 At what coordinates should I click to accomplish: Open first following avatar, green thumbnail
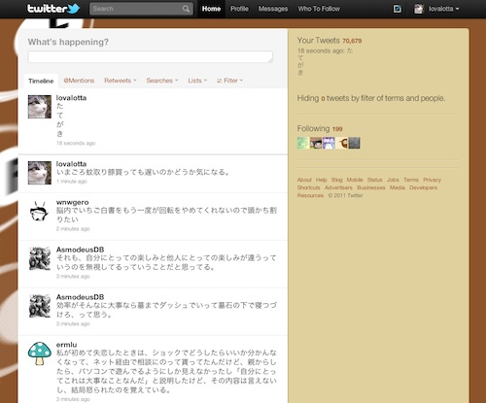pyautogui.click(x=303, y=143)
